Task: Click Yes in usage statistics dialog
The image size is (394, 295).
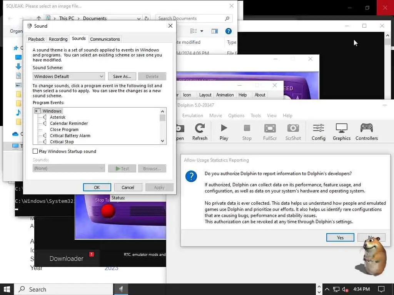Action: pos(340,237)
